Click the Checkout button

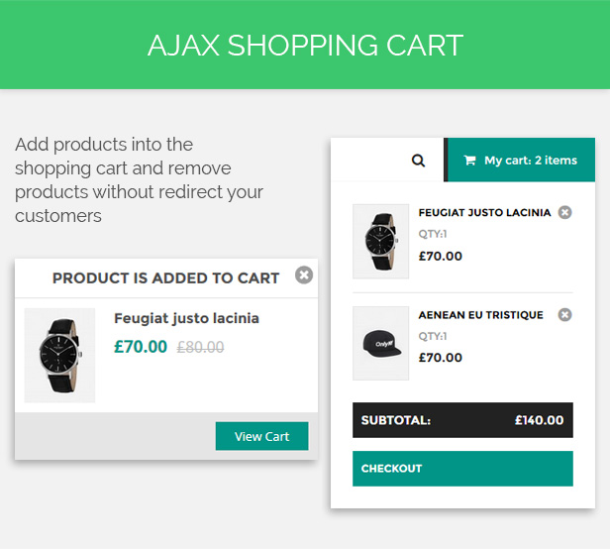click(x=462, y=469)
